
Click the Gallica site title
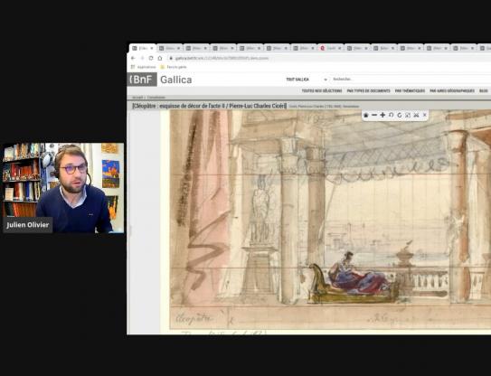click(176, 80)
